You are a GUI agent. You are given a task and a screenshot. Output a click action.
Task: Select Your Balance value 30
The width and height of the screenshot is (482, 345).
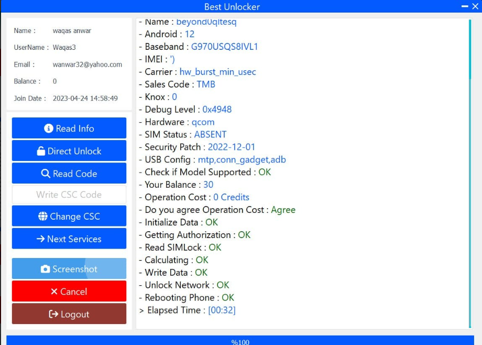pyautogui.click(x=209, y=185)
